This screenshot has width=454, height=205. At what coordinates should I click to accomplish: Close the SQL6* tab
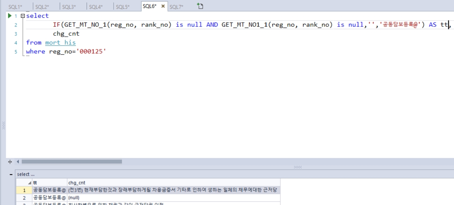pos(163,6)
